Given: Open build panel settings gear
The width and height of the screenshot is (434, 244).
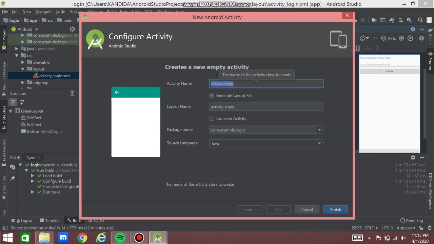Looking at the screenshot, I should tap(413, 158).
